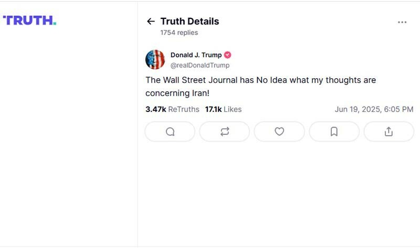Image resolution: width=420 pixels, height=252 pixels.
Task: Click the pink verified badge
Action: (228, 55)
